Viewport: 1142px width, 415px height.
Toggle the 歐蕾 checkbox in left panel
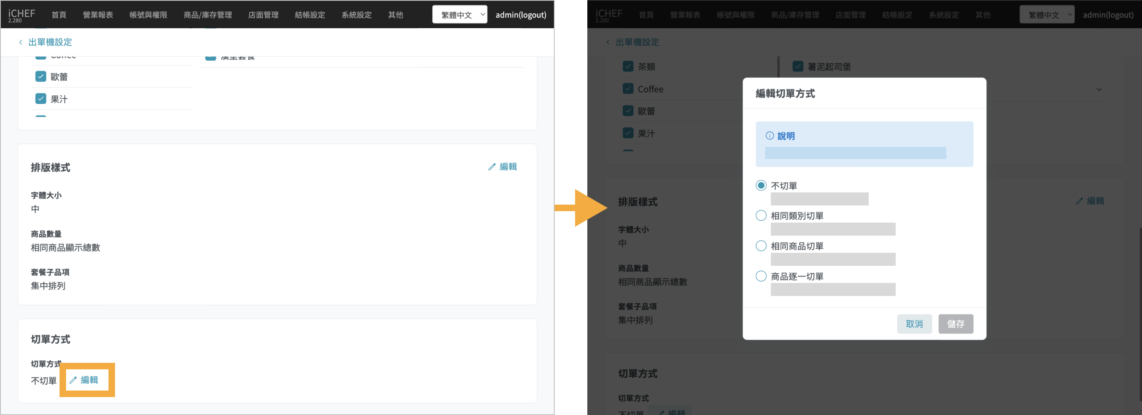pyautogui.click(x=41, y=77)
